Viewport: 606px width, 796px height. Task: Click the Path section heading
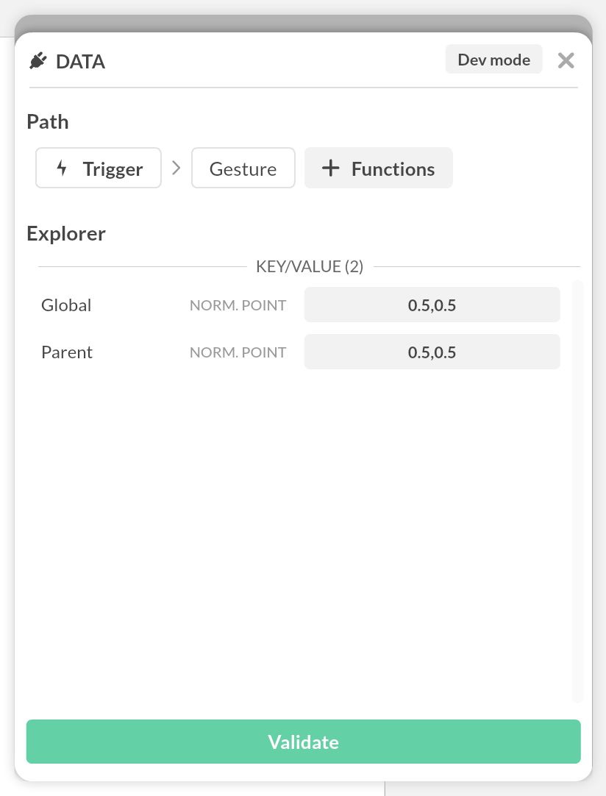click(48, 122)
